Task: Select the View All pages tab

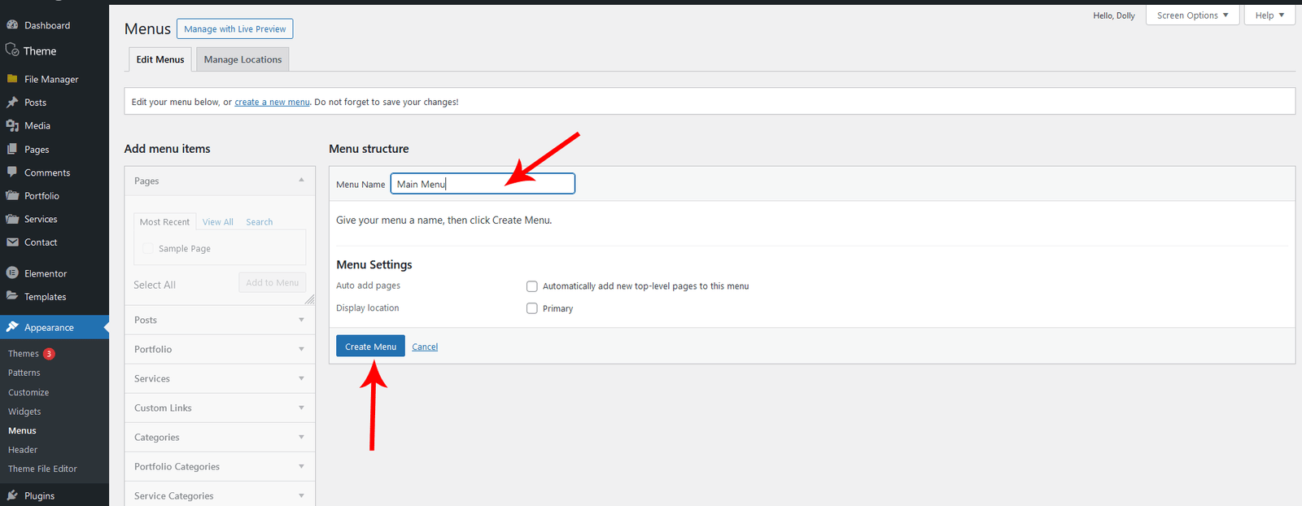Action: [x=217, y=222]
